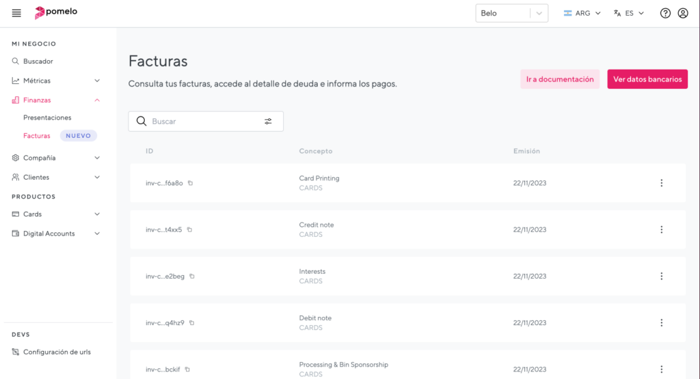Viewport: 700px width, 379px height.
Task: Click the Pomelo logo
Action: pyautogui.click(x=56, y=12)
